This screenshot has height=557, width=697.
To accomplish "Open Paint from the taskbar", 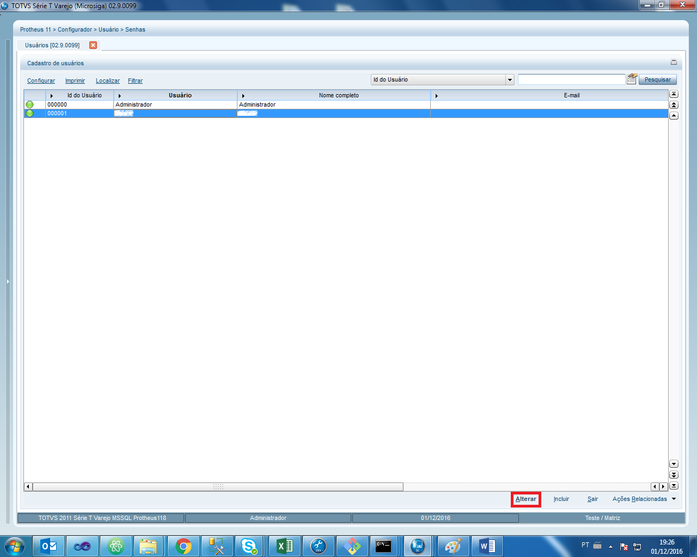I will coord(453,546).
